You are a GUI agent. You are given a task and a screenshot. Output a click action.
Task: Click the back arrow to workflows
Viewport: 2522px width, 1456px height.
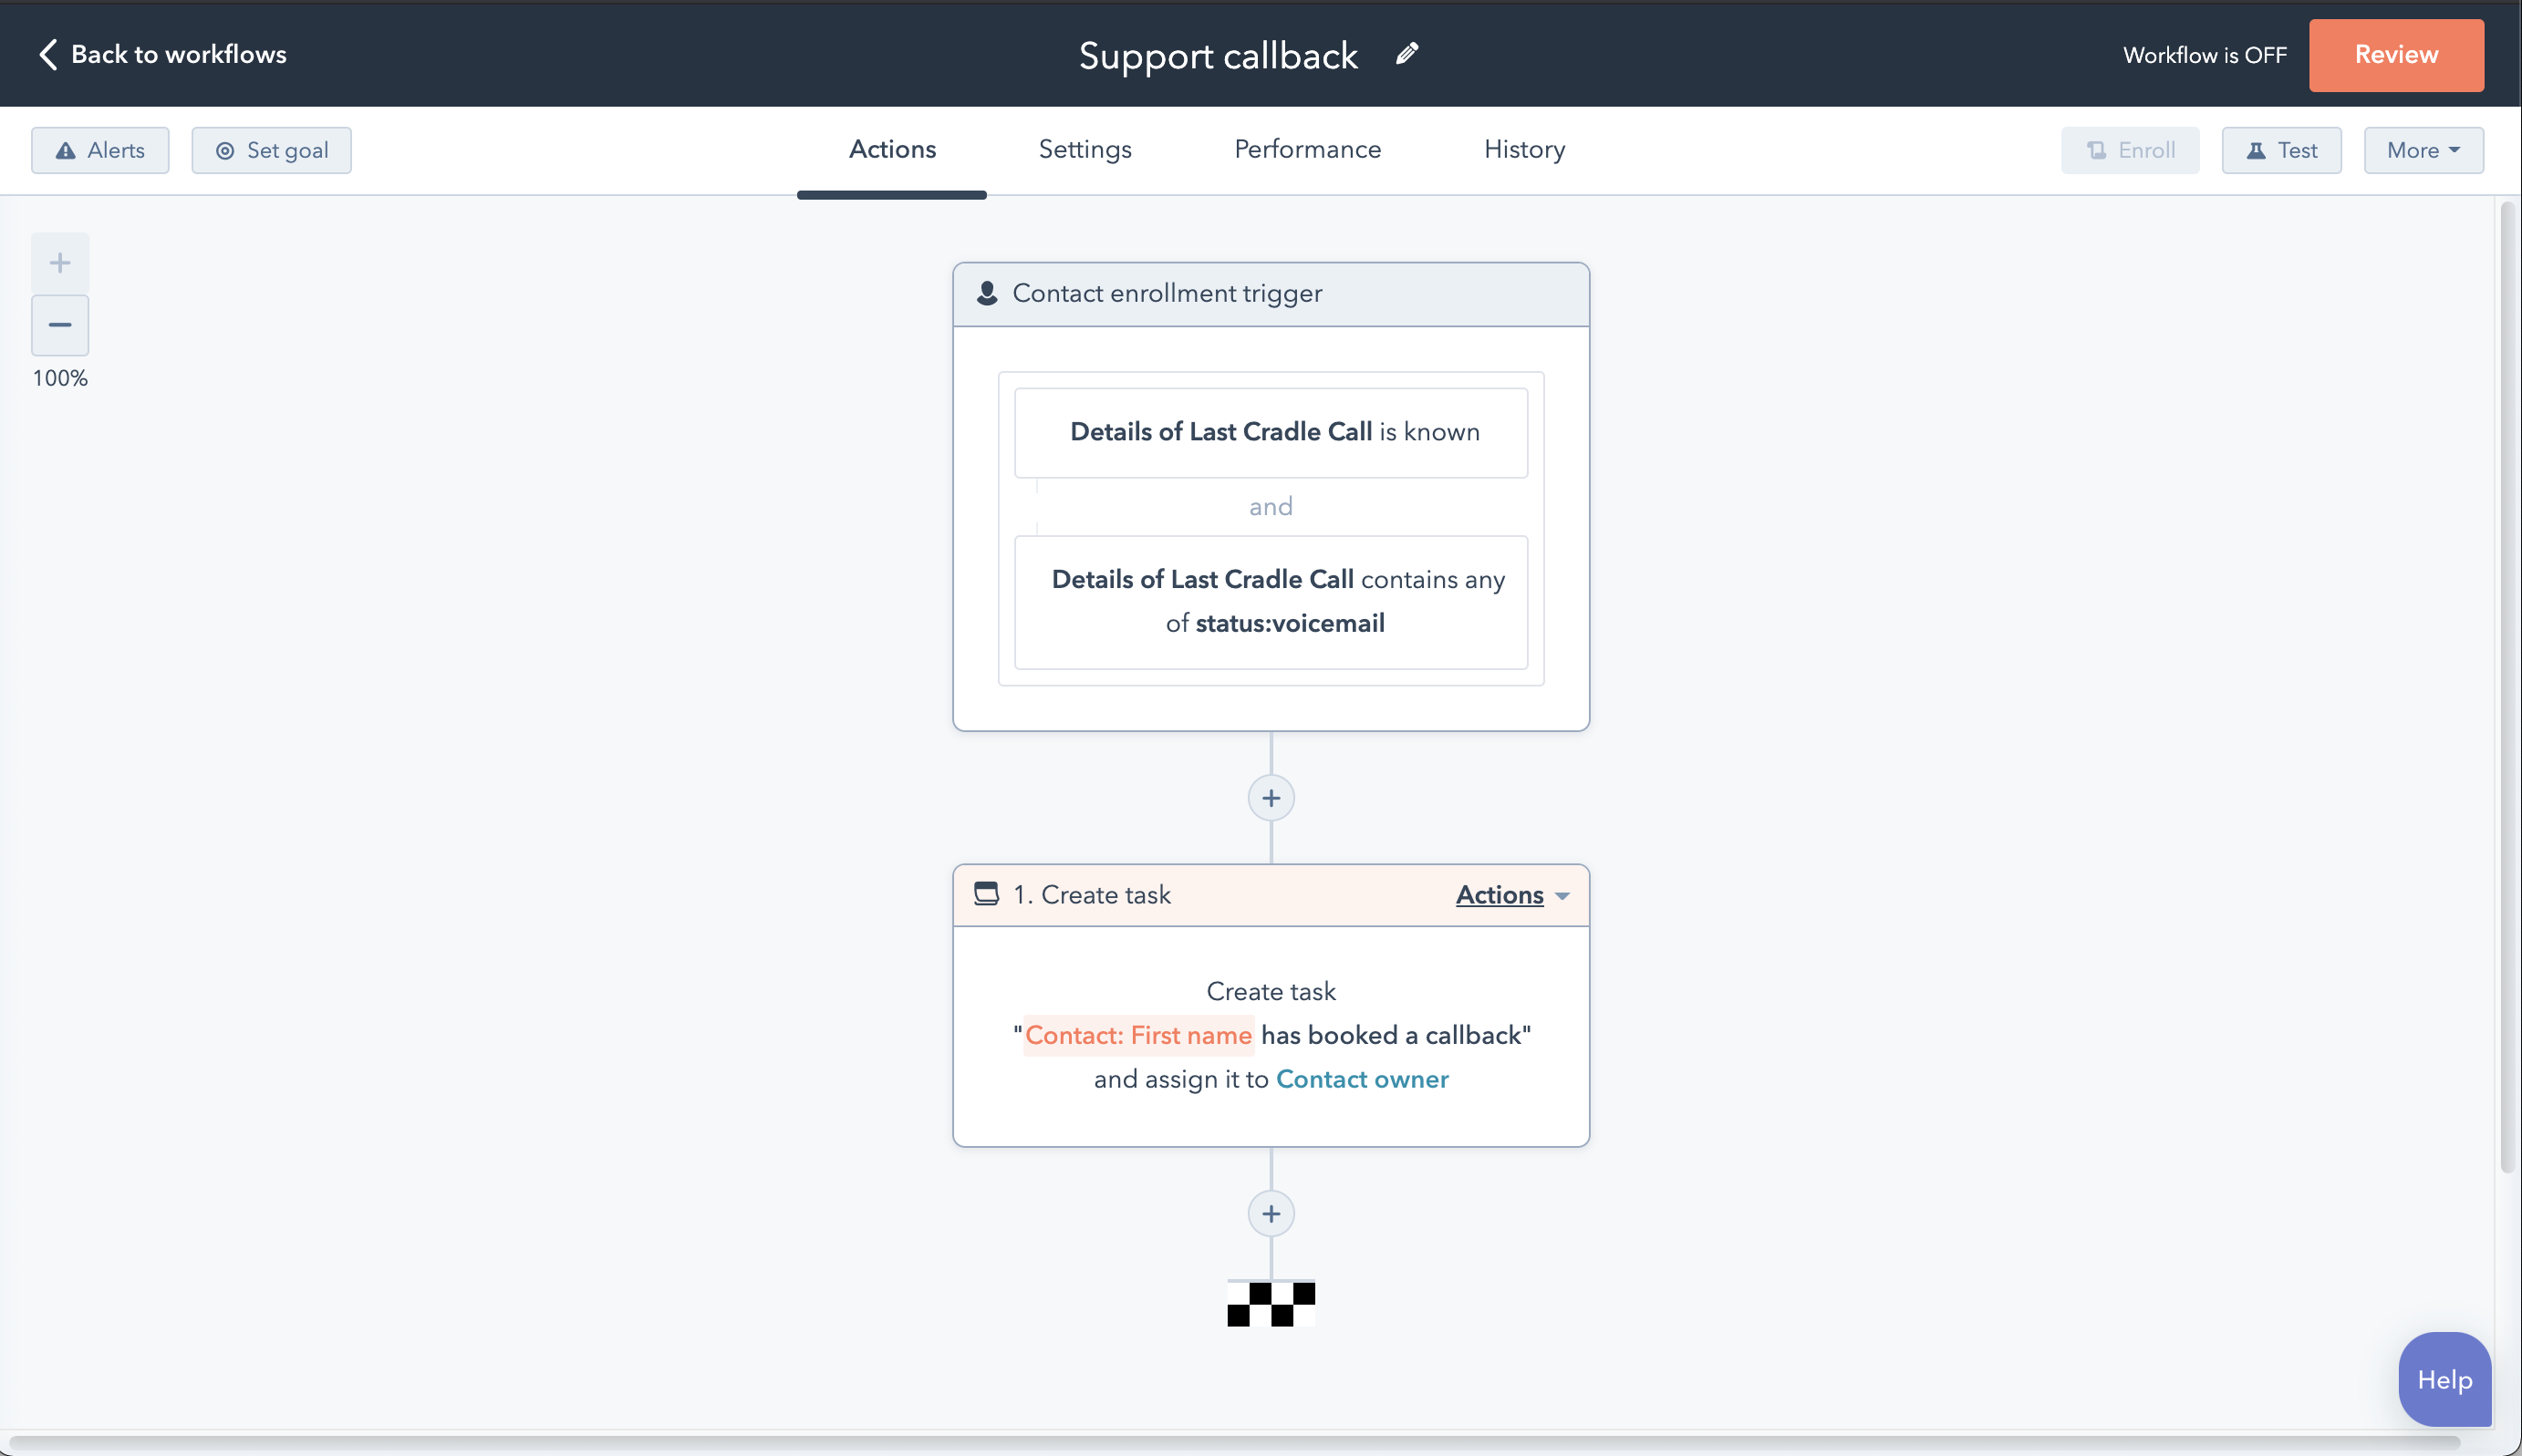48,54
